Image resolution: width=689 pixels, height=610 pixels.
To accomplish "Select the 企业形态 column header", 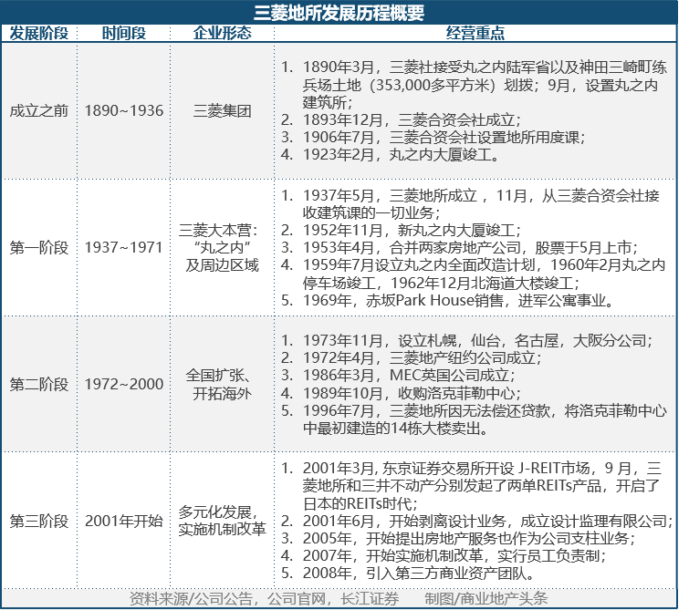I will (223, 33).
